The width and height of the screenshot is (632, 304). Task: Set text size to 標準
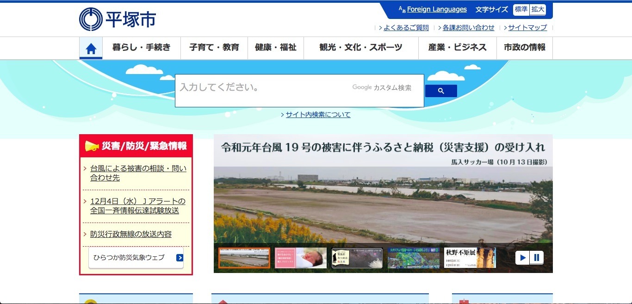[521, 9]
